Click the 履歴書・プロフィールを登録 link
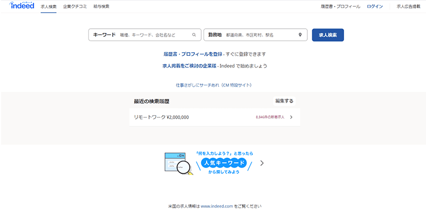 coord(193,54)
